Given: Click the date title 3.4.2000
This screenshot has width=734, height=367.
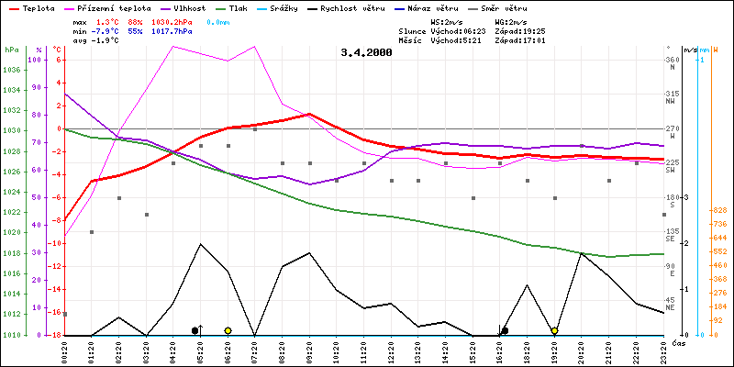Looking at the screenshot, I should point(365,52).
